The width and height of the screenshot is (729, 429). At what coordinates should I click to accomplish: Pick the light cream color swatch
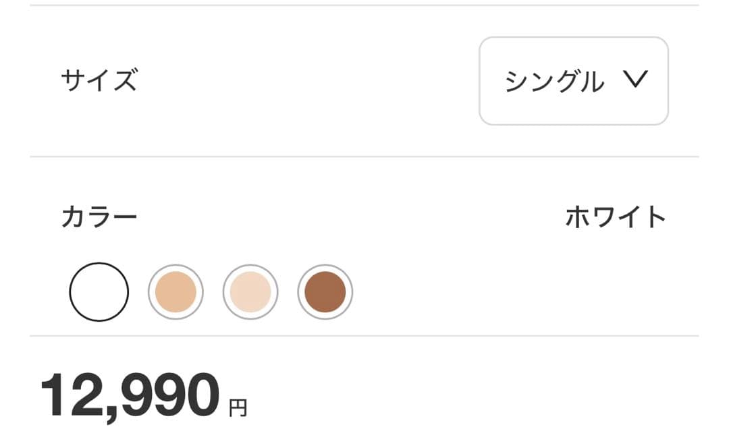250,291
